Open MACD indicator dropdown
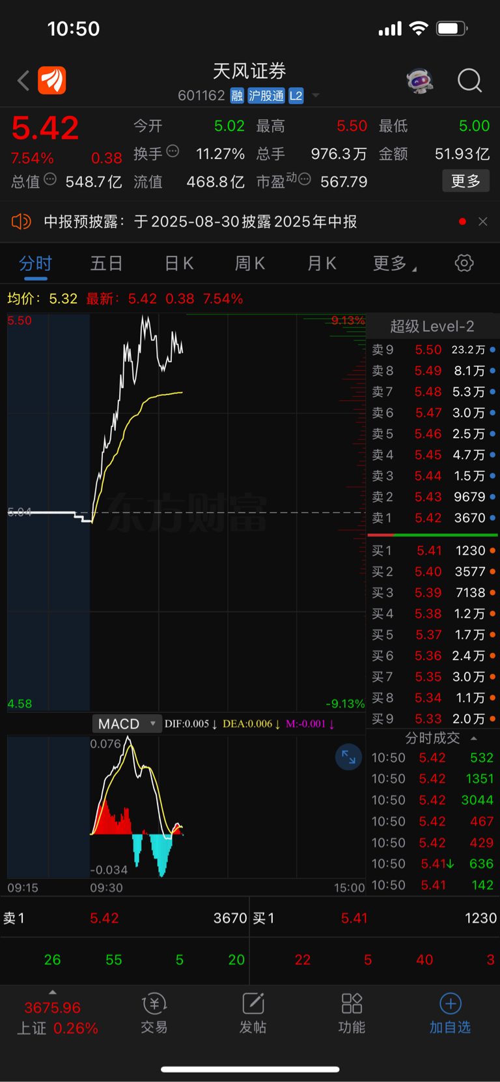Image resolution: width=500 pixels, height=1082 pixels. (127, 724)
